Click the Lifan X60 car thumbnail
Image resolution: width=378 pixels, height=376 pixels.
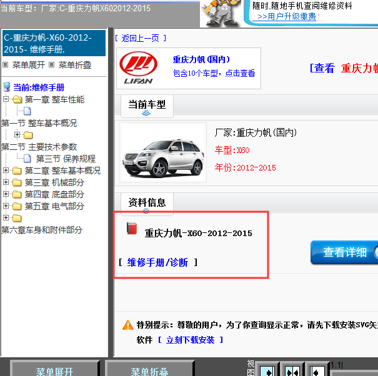pyautogui.click(x=163, y=152)
